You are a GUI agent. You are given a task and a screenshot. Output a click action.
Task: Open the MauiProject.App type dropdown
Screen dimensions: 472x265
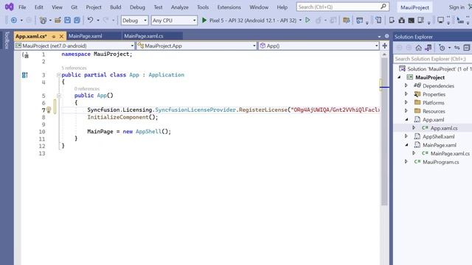(x=197, y=46)
